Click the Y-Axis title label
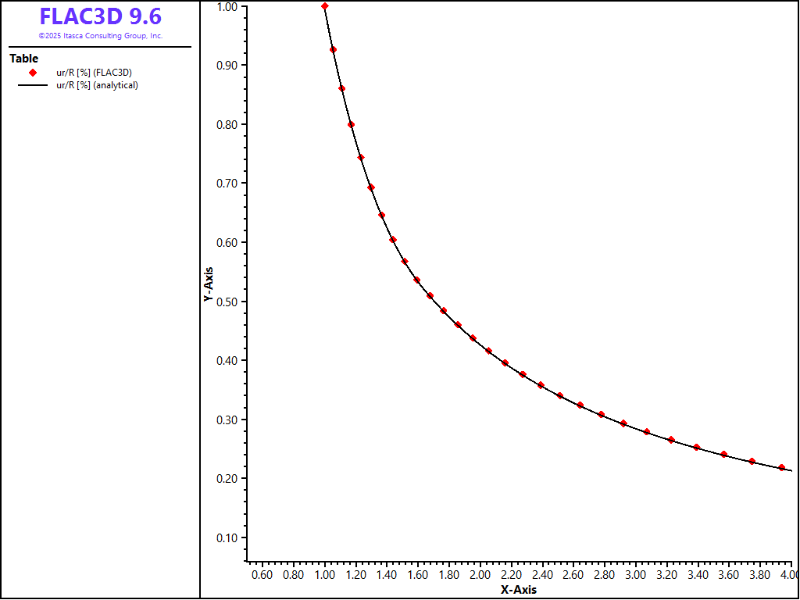This screenshot has height=600, width=800. click(208, 285)
